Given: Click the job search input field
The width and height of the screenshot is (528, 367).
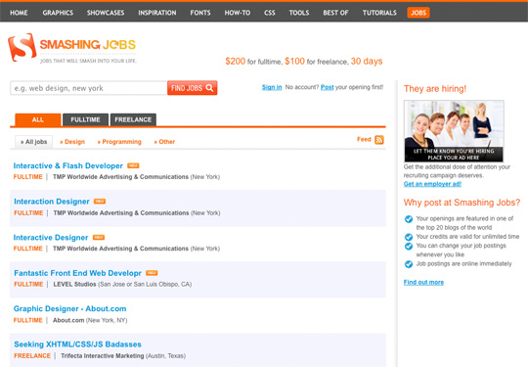Looking at the screenshot, I should 89,88.
